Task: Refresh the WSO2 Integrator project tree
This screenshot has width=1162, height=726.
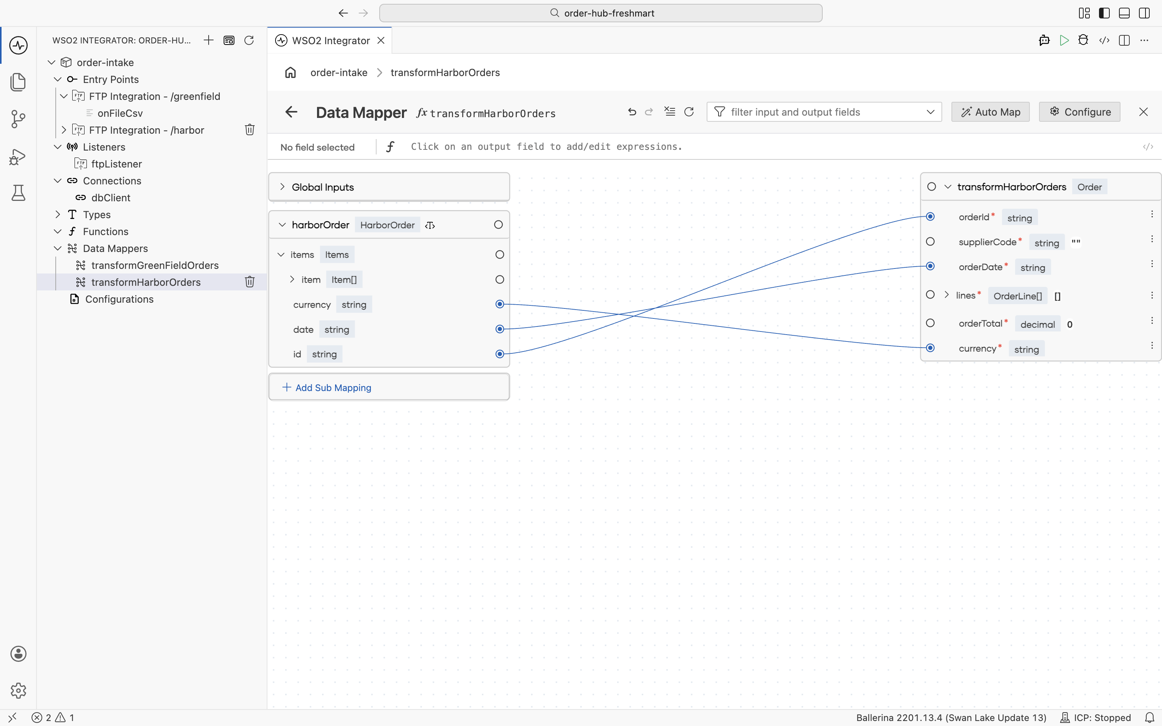Action: coord(249,40)
